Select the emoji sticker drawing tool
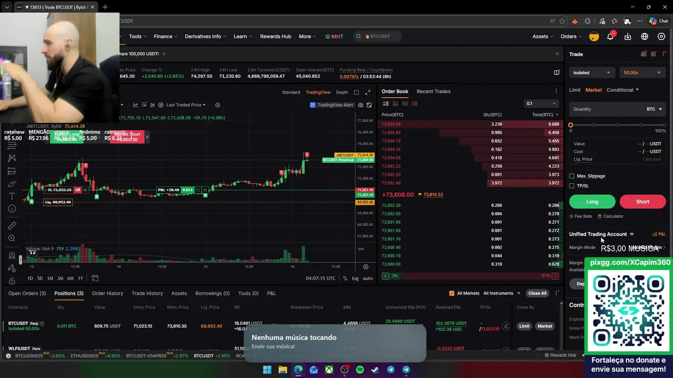Viewport: 673px width, 378px height. (12, 208)
